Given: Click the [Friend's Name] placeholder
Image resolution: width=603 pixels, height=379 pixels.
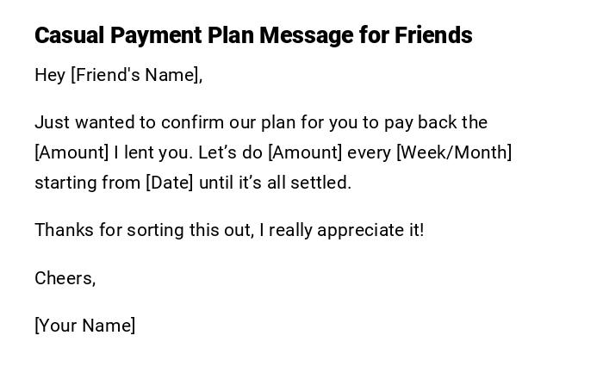Looking at the screenshot, I should click(x=136, y=76).
